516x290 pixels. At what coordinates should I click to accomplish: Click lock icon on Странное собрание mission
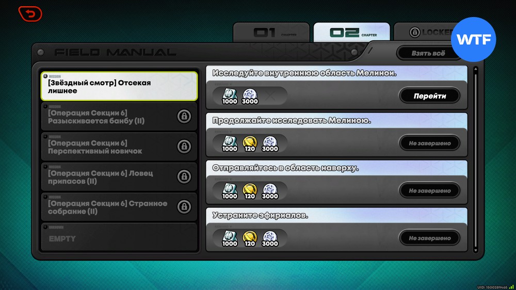coord(184,207)
